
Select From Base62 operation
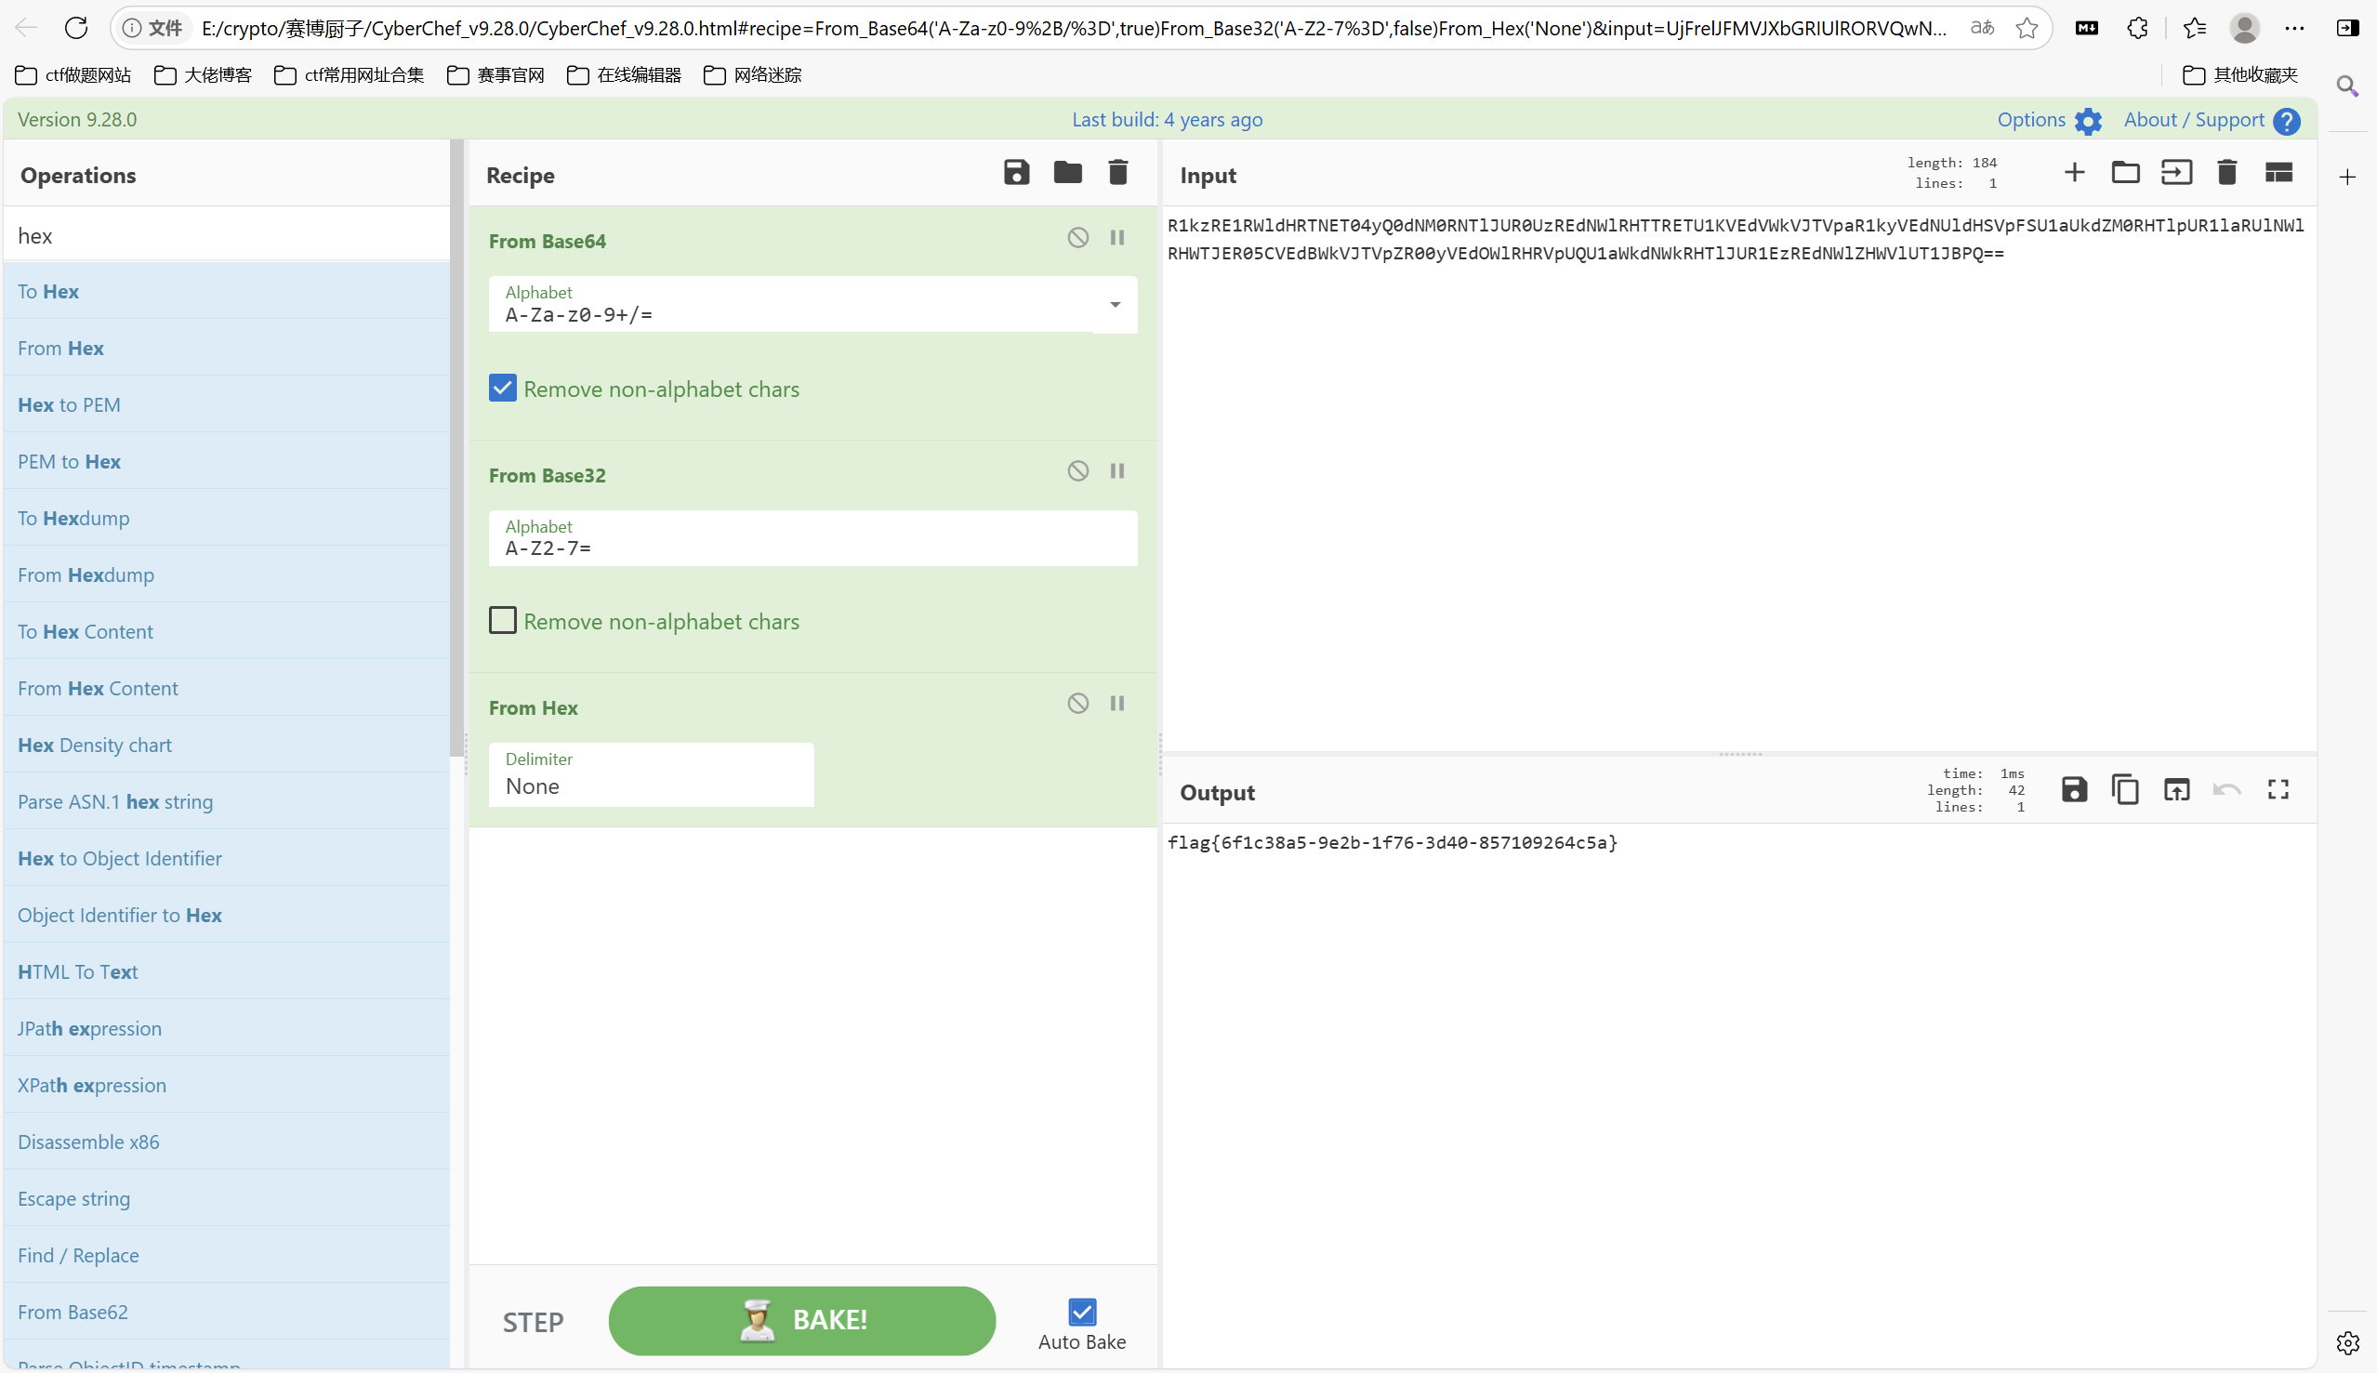click(227, 1312)
